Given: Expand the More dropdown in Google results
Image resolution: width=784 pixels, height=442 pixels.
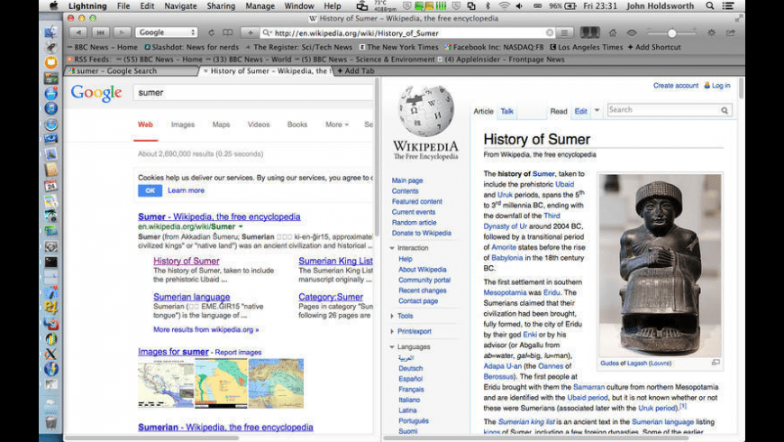Looking at the screenshot, I should click(336, 124).
